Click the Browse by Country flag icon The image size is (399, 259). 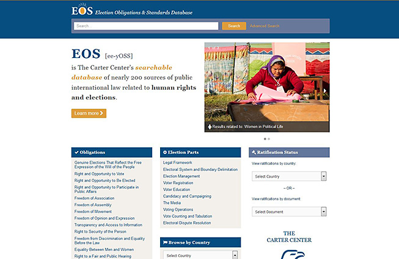[165, 243]
